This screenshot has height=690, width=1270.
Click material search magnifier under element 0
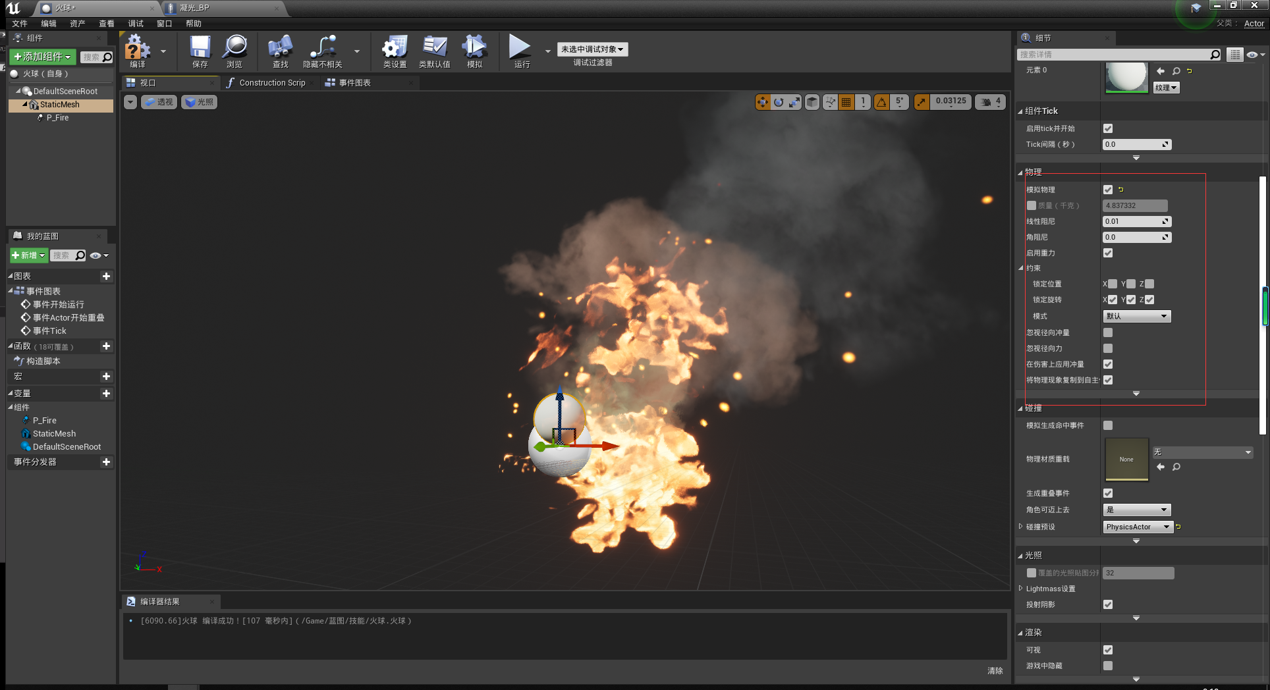[x=1176, y=71]
